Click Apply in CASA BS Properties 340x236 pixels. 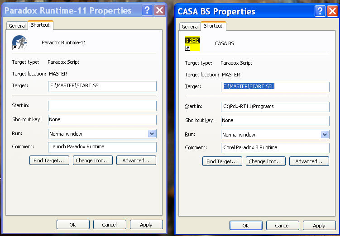point(319,226)
